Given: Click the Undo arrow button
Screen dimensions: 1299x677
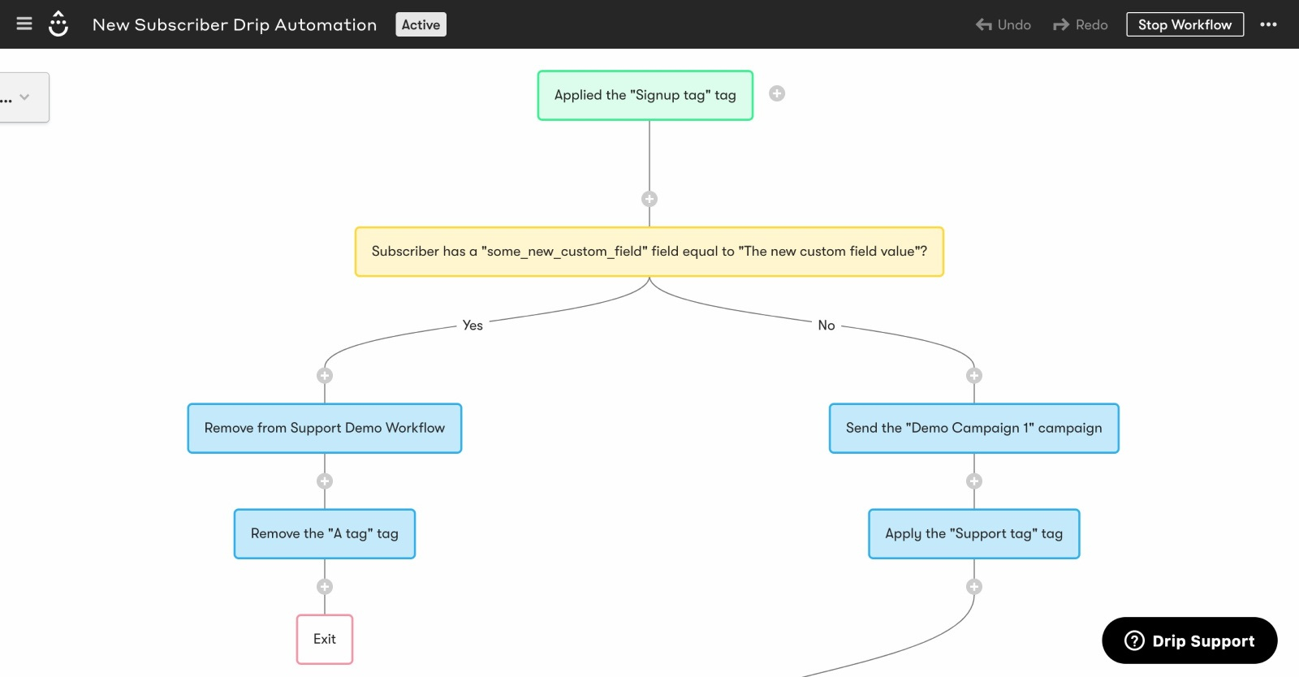Looking at the screenshot, I should 1003,24.
